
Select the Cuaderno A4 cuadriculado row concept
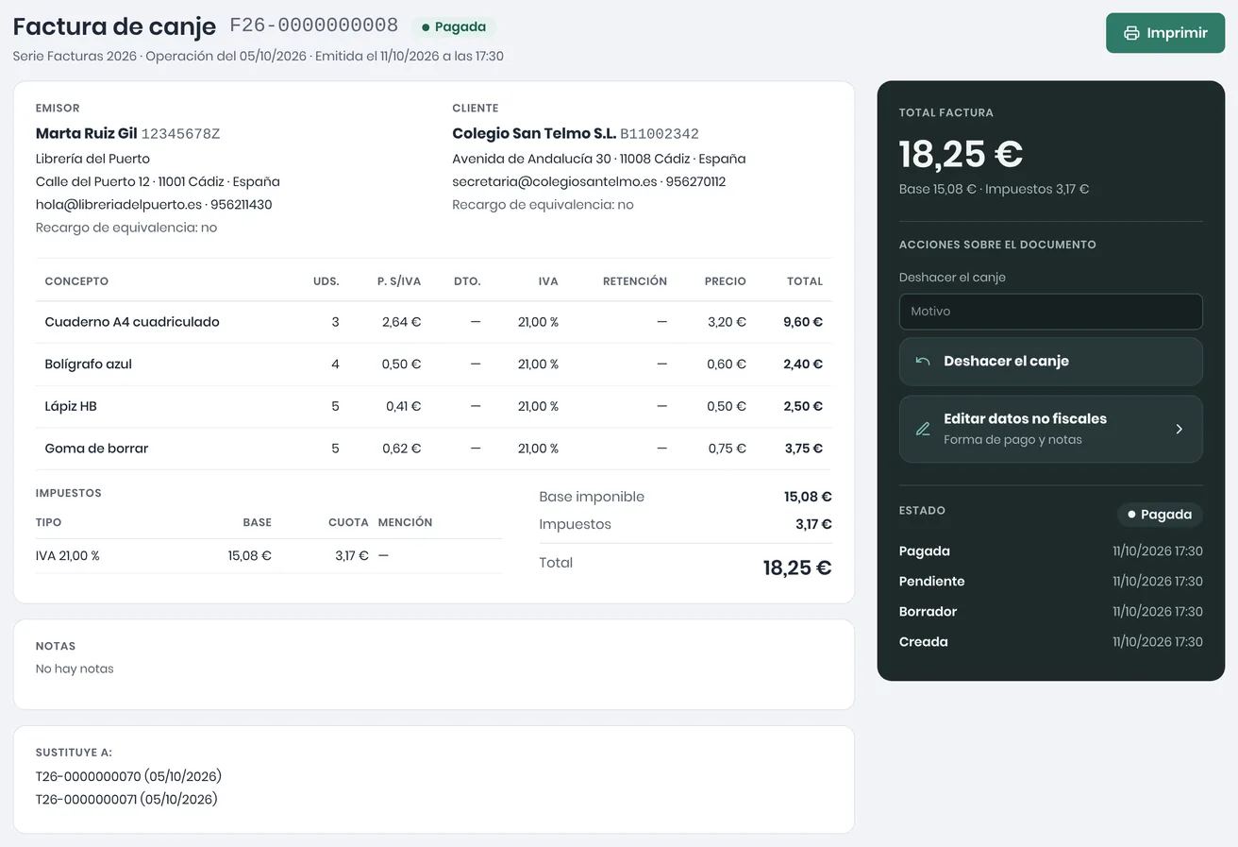132,322
